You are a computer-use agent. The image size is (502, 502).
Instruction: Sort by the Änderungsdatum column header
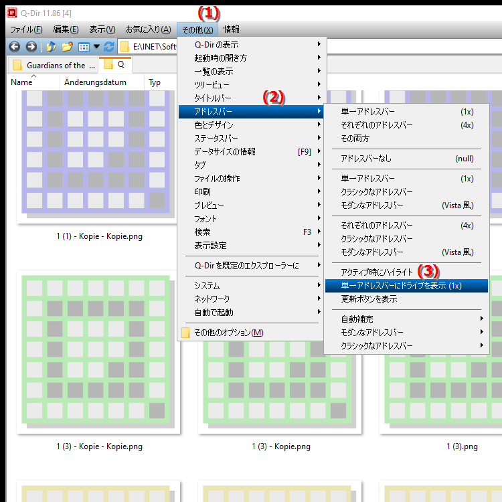[x=102, y=82]
